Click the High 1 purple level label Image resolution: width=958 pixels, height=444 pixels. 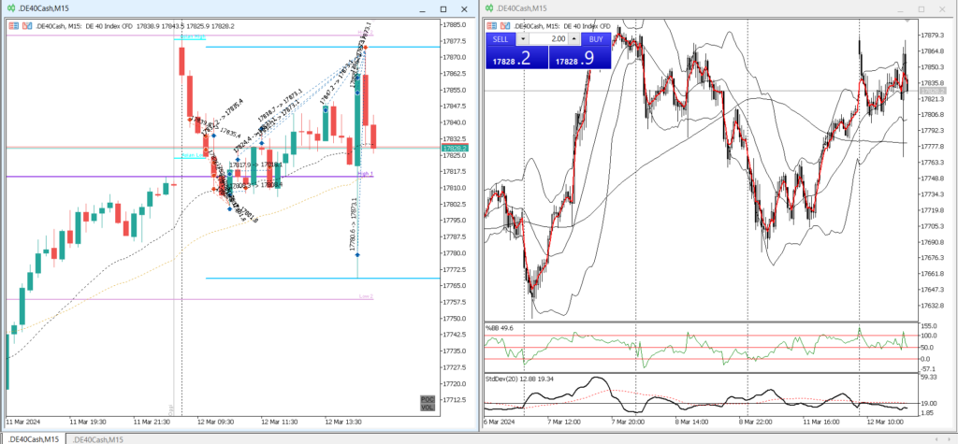tap(366, 174)
